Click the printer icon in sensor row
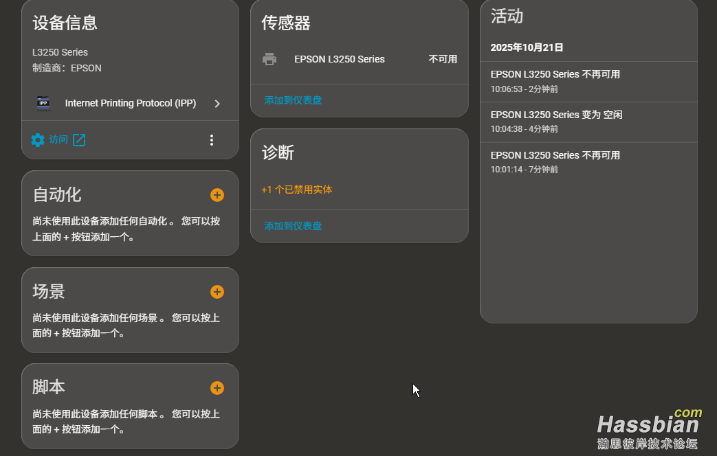 (x=269, y=59)
